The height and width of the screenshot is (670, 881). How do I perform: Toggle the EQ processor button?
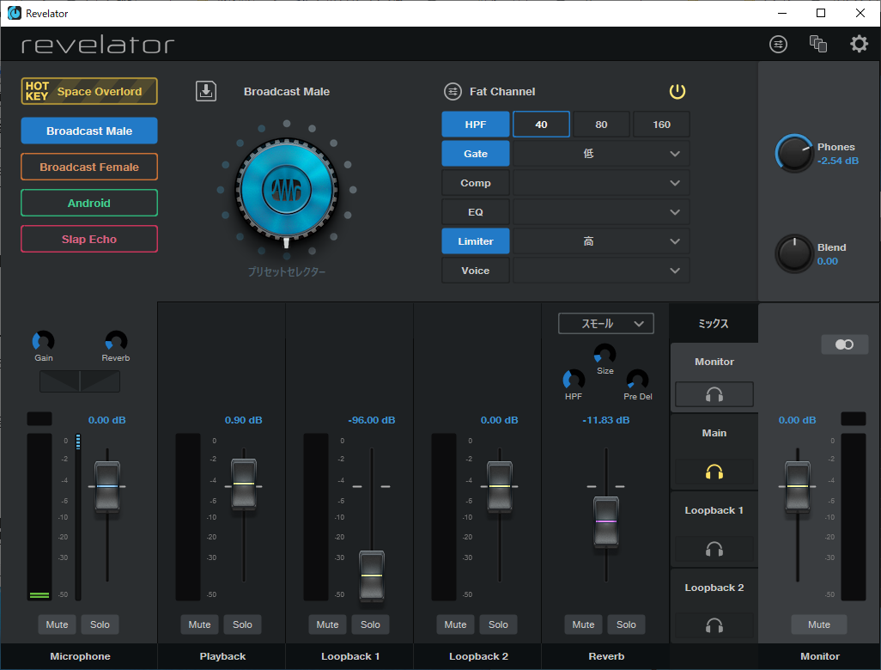(x=476, y=212)
